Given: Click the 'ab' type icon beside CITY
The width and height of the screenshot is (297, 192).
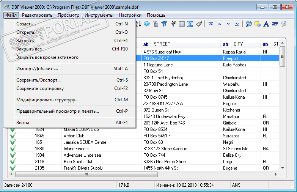Looking at the screenshot, I should (x=225, y=44).
